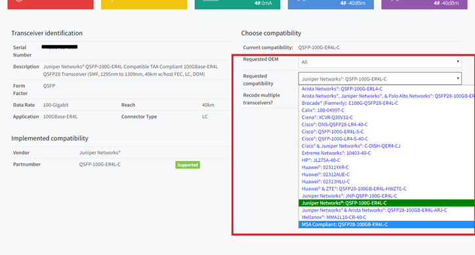This screenshot has height=255, width=475.
Task: Select MSA Compliant QSFP28-100GB-ER4L-C option
Action: point(386,224)
